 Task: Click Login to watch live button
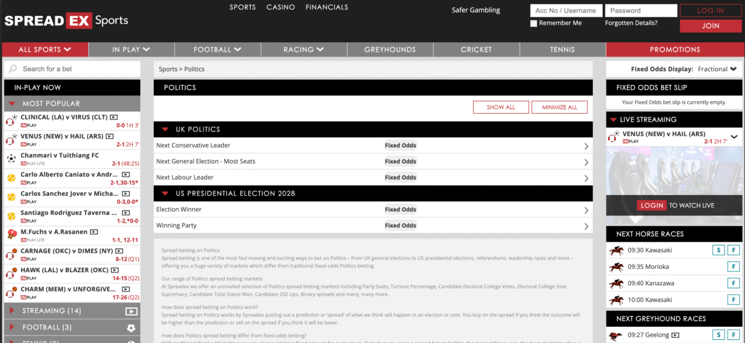coord(652,205)
